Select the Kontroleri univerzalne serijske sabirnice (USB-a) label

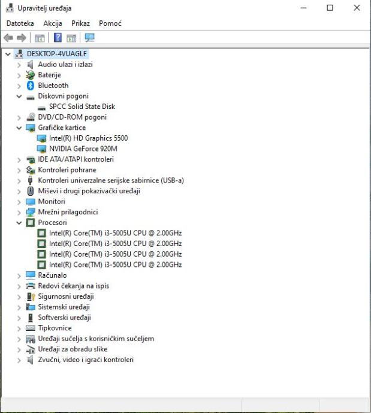(x=111, y=180)
